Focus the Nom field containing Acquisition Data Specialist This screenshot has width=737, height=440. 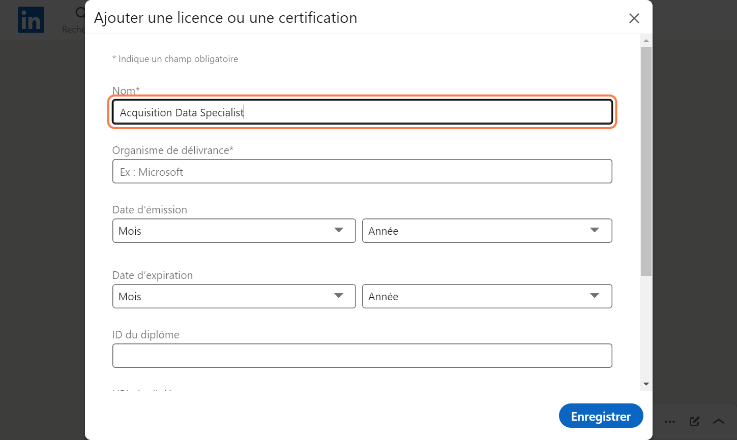[x=362, y=112]
